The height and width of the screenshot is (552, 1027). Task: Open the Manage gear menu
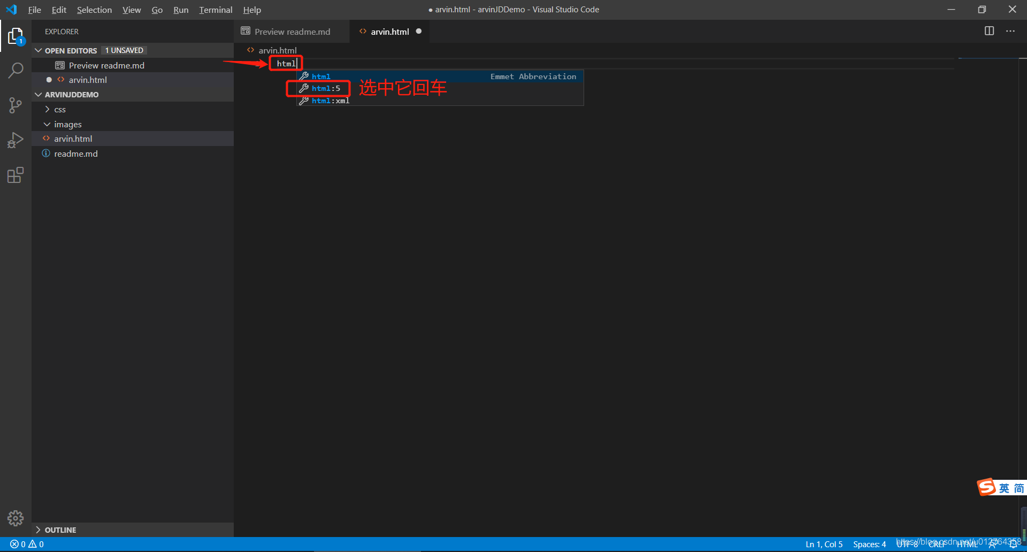click(x=16, y=518)
